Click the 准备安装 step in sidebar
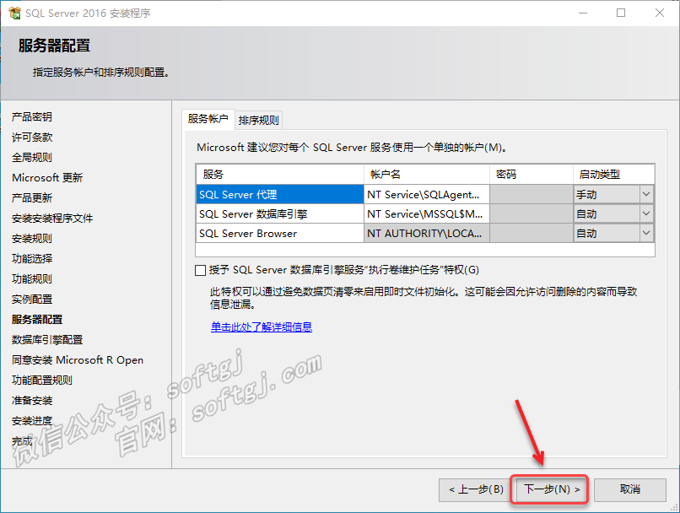680x513 pixels. 32,400
